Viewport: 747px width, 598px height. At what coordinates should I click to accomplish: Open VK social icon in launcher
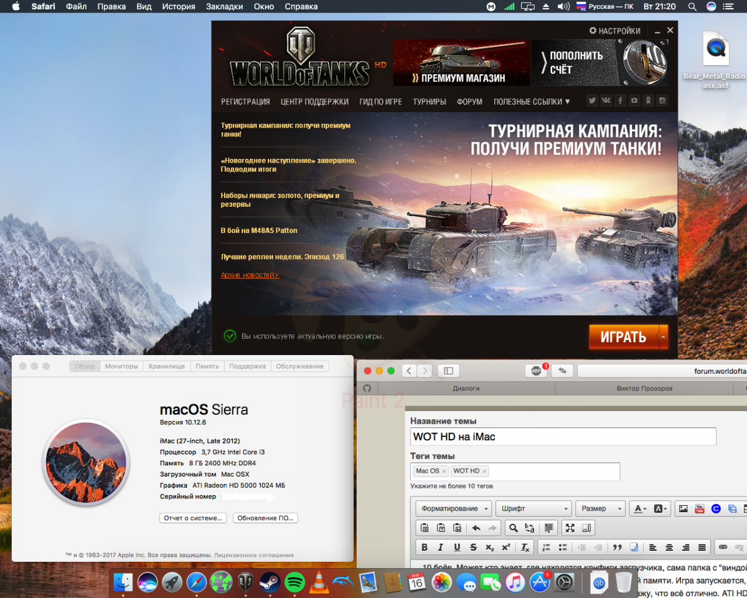(606, 101)
